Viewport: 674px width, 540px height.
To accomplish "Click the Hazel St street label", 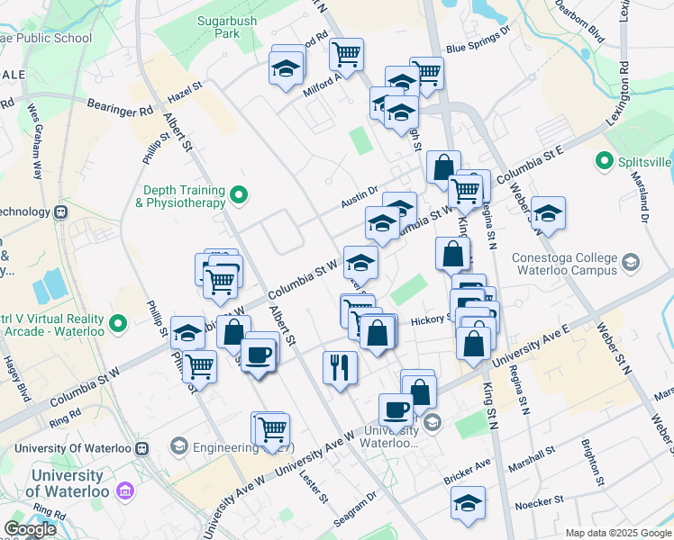I will point(185,93).
